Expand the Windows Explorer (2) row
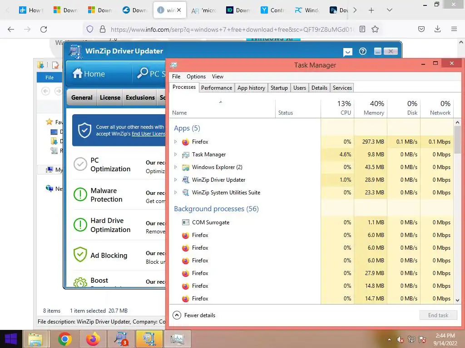 pyautogui.click(x=176, y=167)
